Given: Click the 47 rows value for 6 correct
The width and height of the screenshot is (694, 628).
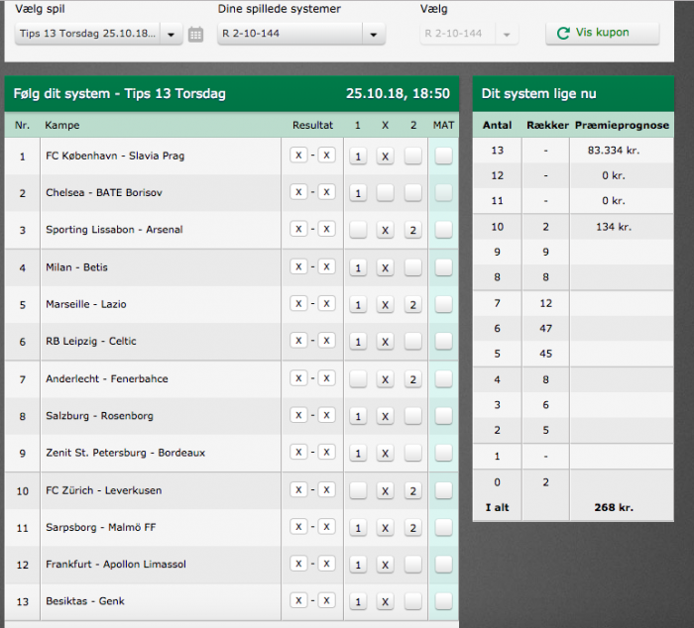Looking at the screenshot, I should tap(545, 328).
